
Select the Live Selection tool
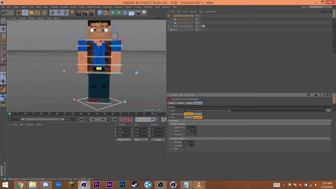tap(19, 13)
